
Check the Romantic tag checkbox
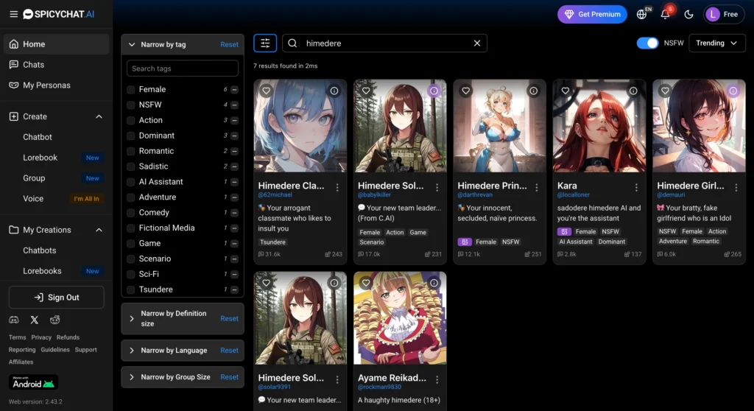[x=131, y=151]
